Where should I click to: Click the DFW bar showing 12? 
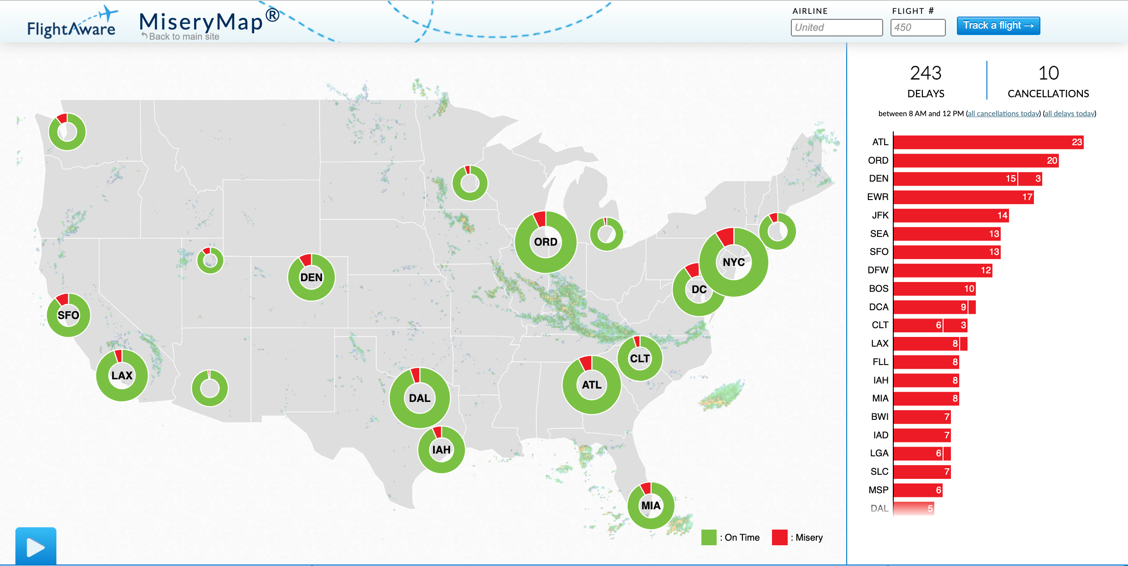[x=943, y=271]
